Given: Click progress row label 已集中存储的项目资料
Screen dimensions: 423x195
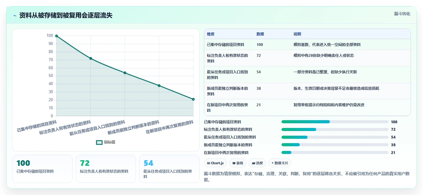Looking at the screenshot, I should pyautogui.click(x=223, y=122).
